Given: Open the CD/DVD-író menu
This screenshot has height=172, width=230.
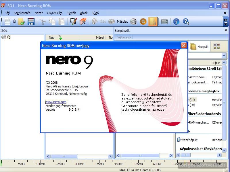Looking at the screenshot, I should point(55,13).
